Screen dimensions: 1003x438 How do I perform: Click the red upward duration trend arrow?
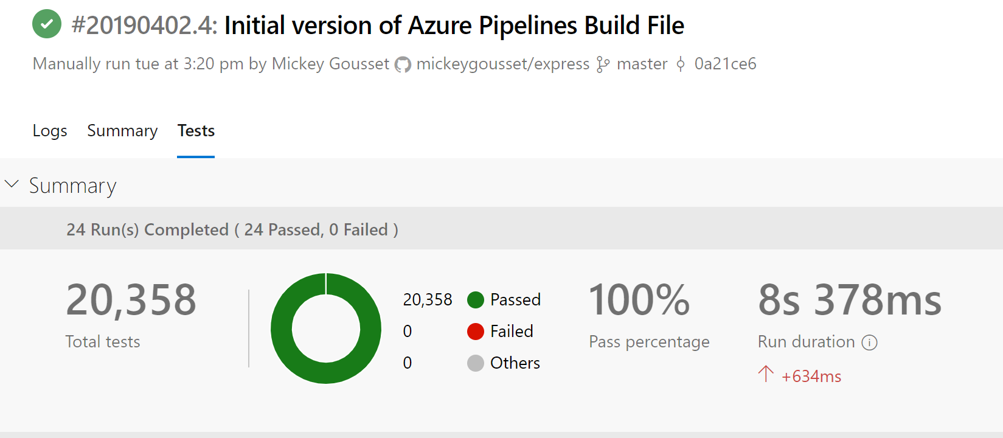click(x=766, y=374)
